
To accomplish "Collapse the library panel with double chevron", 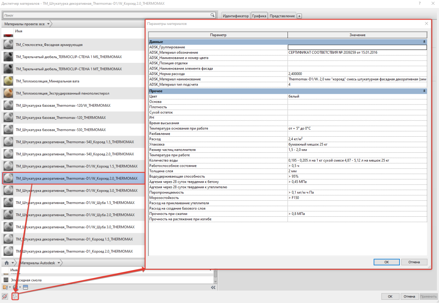I will coord(213,288).
